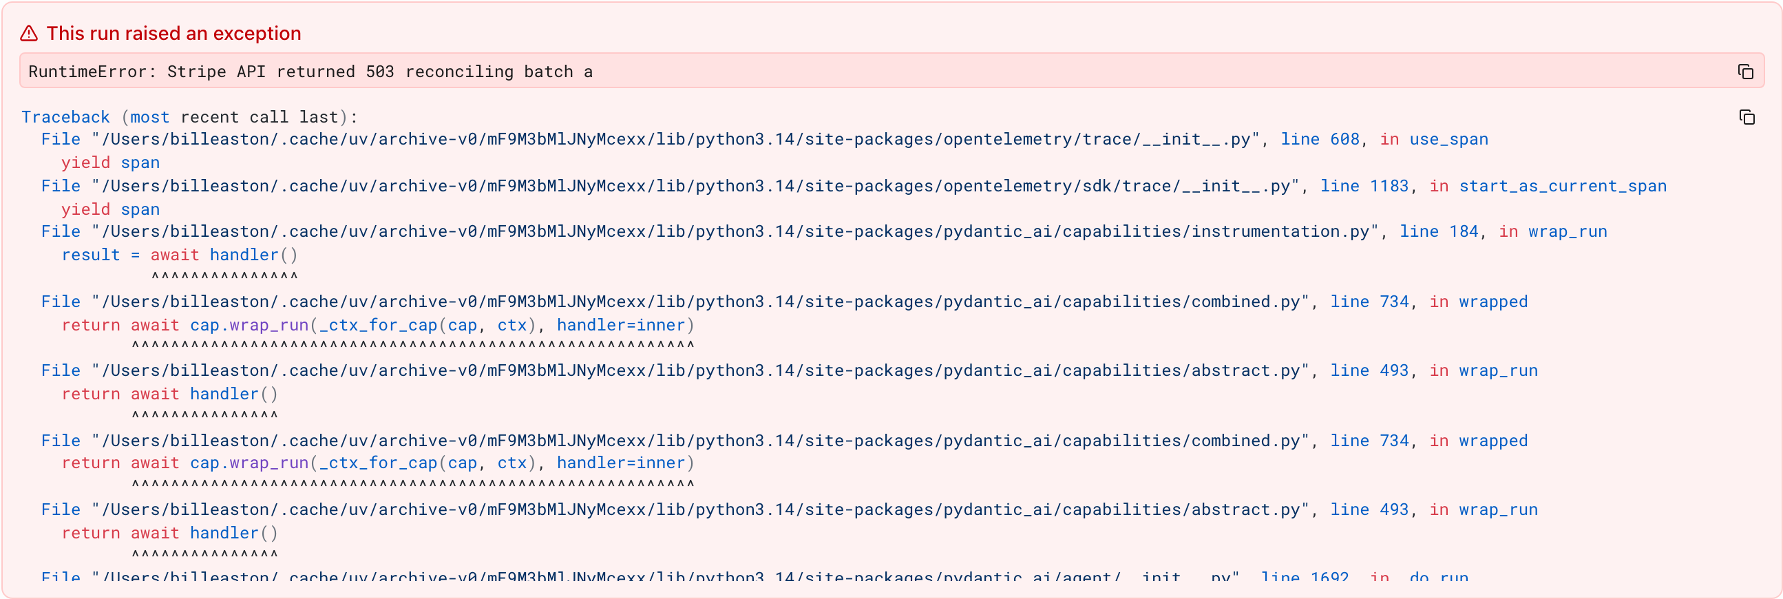The width and height of the screenshot is (1783, 599).
Task: Click the warning triangle icon
Action: point(28,33)
